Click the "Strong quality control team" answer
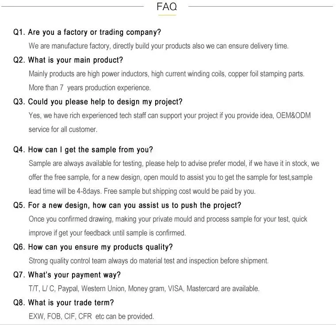Screen dimensions: 336x325 tap(149, 261)
